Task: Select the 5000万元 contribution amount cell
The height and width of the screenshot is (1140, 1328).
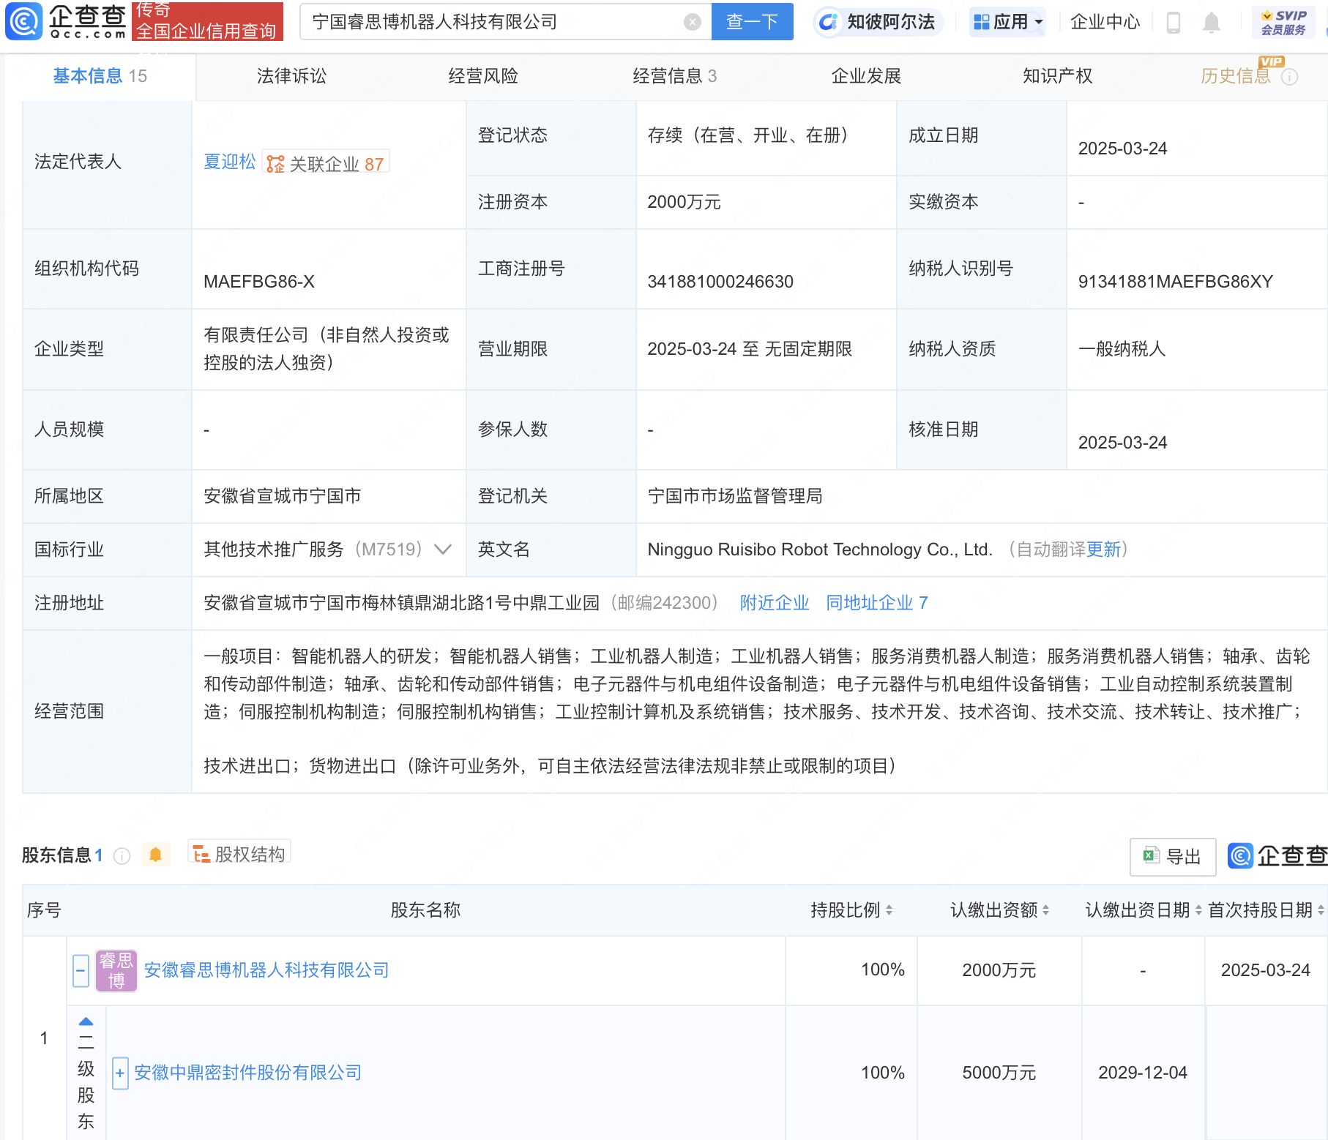Action: click(999, 1073)
